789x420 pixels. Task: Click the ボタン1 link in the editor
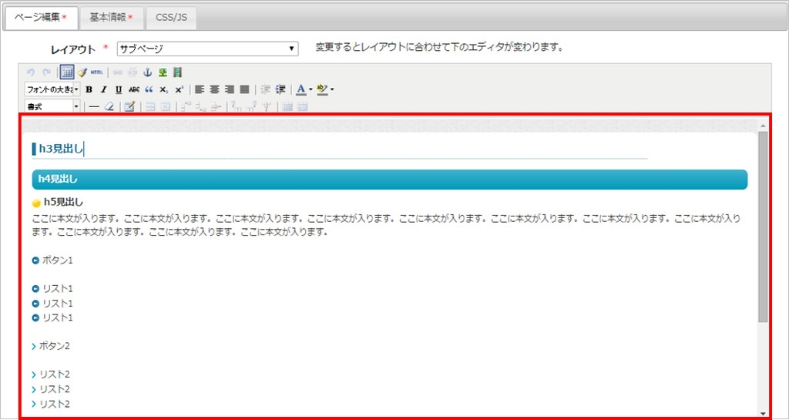(58, 260)
